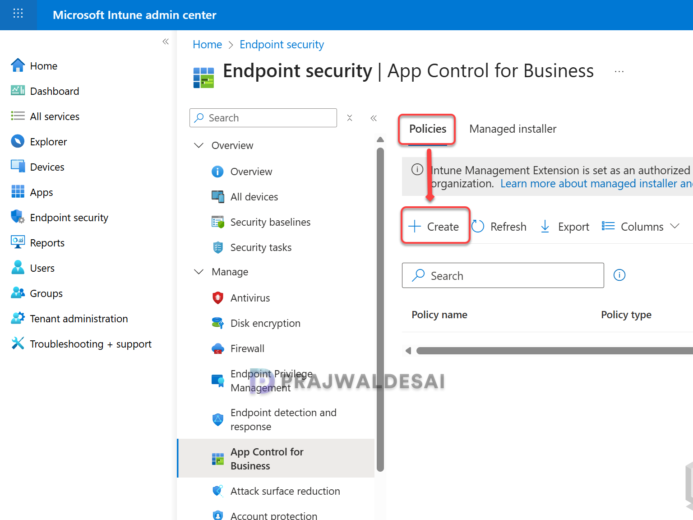Click the Dashboard chart icon

(x=18, y=91)
